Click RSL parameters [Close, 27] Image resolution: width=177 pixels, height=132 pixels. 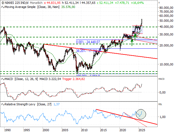pyautogui.click(x=44, y=105)
